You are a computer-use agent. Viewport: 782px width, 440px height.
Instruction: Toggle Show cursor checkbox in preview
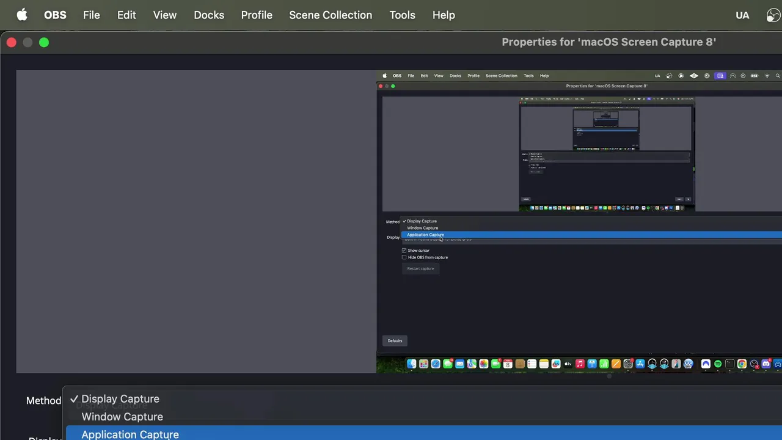pyautogui.click(x=404, y=251)
